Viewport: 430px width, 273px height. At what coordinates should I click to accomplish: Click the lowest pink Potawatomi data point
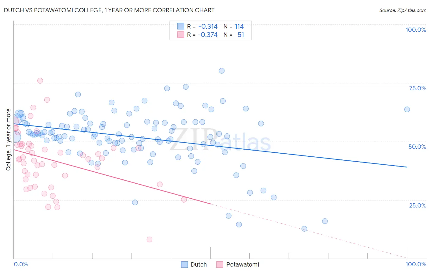[x=150, y=239]
